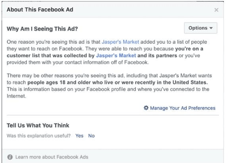Click the caret arrow beside Options
This screenshot has height=163, width=228.
coord(211,28)
